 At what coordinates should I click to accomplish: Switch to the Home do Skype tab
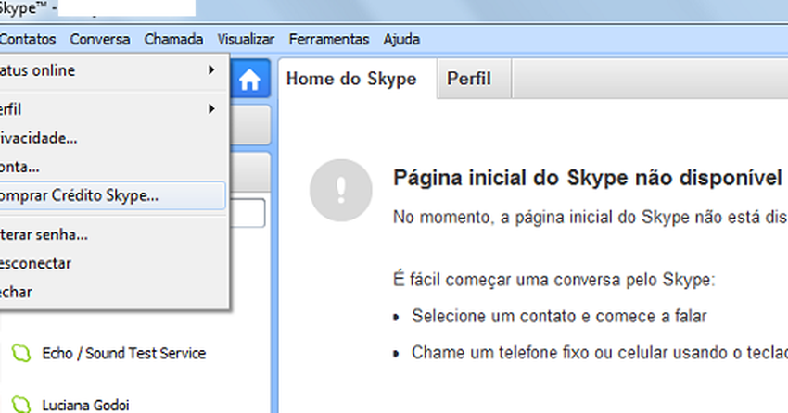point(357,79)
